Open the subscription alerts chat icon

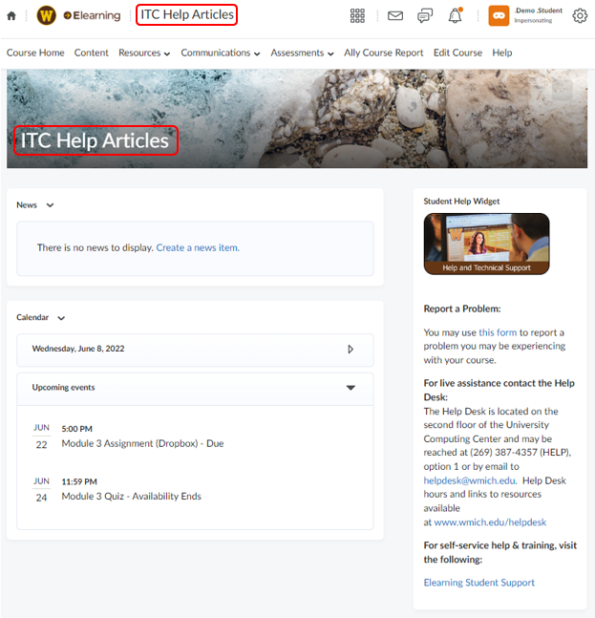[425, 15]
